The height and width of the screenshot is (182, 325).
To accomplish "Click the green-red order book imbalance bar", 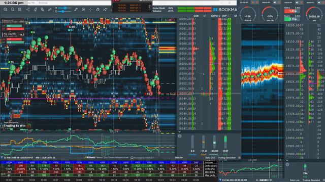I will [194, 10].
